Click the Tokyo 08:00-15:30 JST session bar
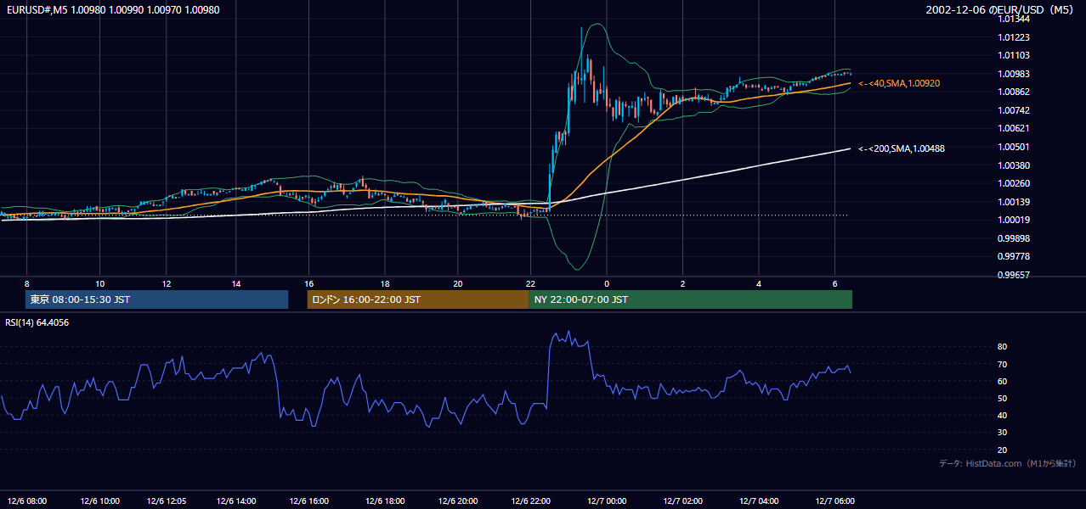This screenshot has width=1086, height=509. click(157, 299)
